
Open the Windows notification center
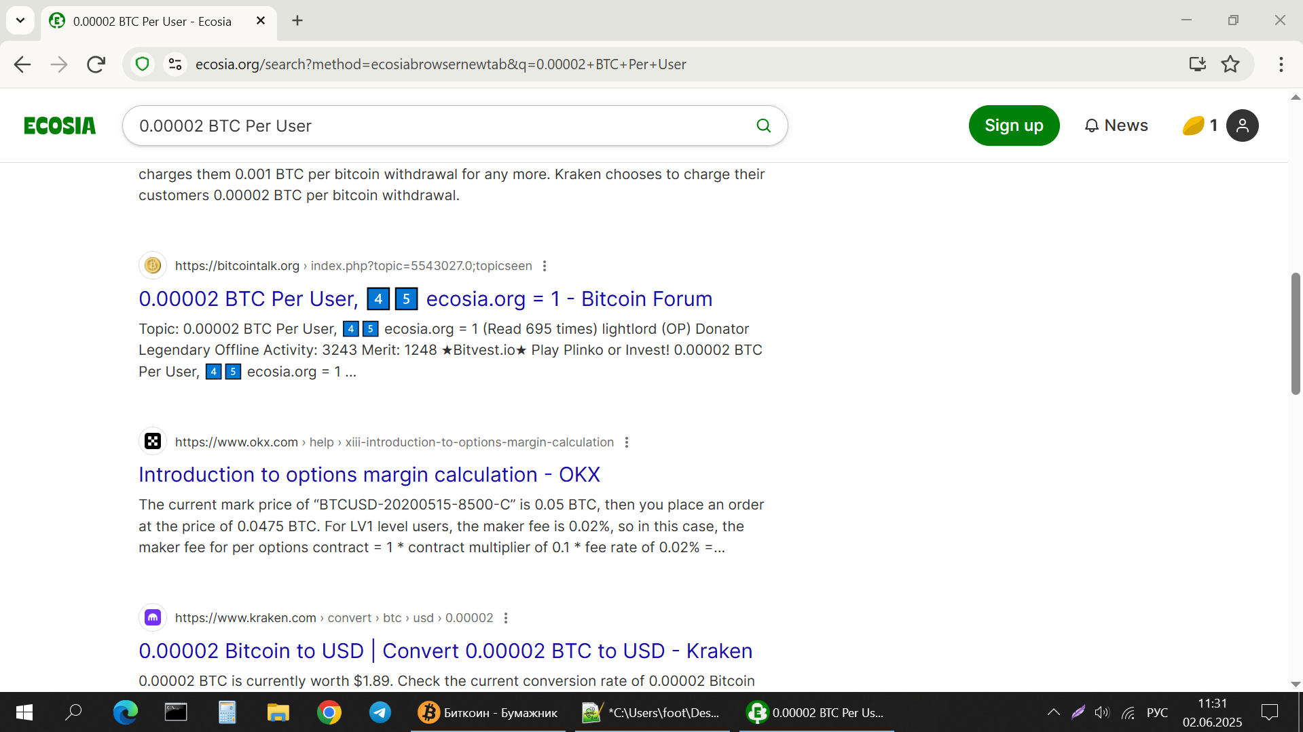(1270, 712)
